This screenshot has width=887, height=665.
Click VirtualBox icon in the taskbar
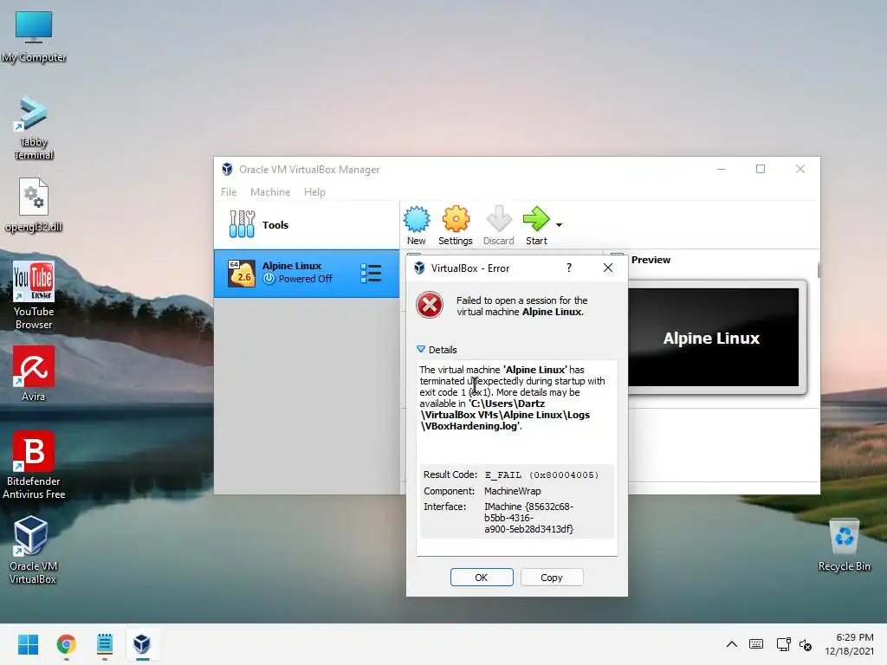[x=142, y=644]
